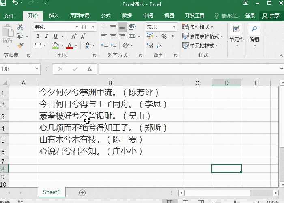Switch to the 审阅 ribbon tab
284x203 pixels.
point(148,16)
